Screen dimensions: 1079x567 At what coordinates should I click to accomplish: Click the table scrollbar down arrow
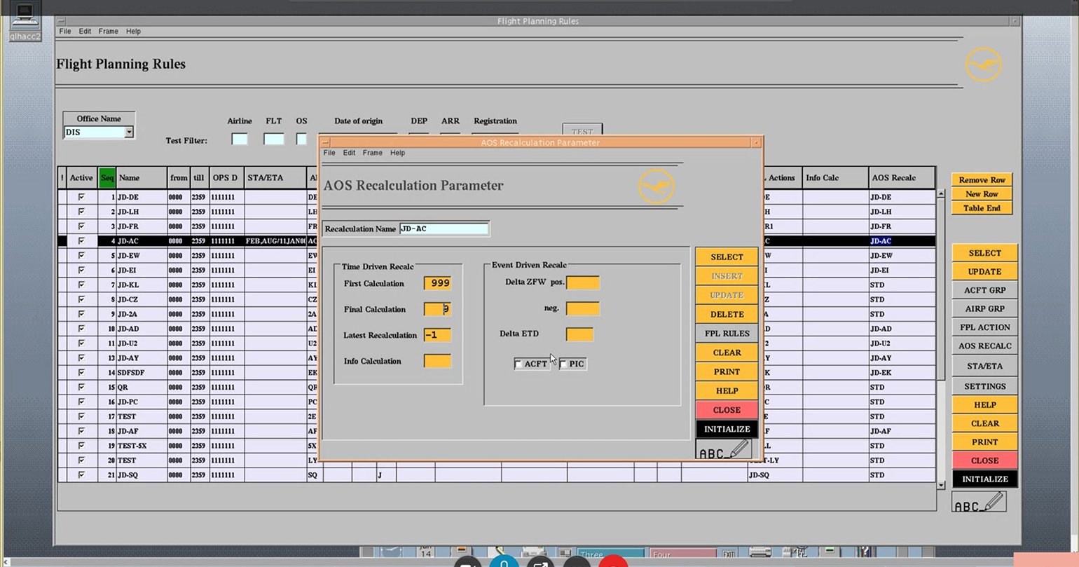tap(941, 484)
